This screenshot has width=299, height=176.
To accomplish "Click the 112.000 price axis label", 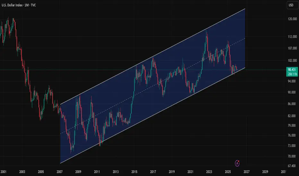I will click(292, 36).
